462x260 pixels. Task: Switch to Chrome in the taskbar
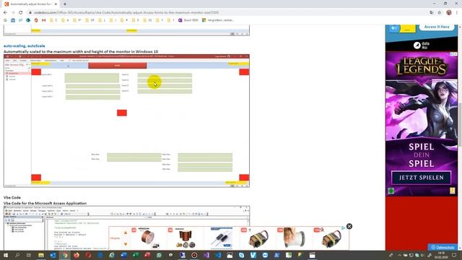[64, 255]
